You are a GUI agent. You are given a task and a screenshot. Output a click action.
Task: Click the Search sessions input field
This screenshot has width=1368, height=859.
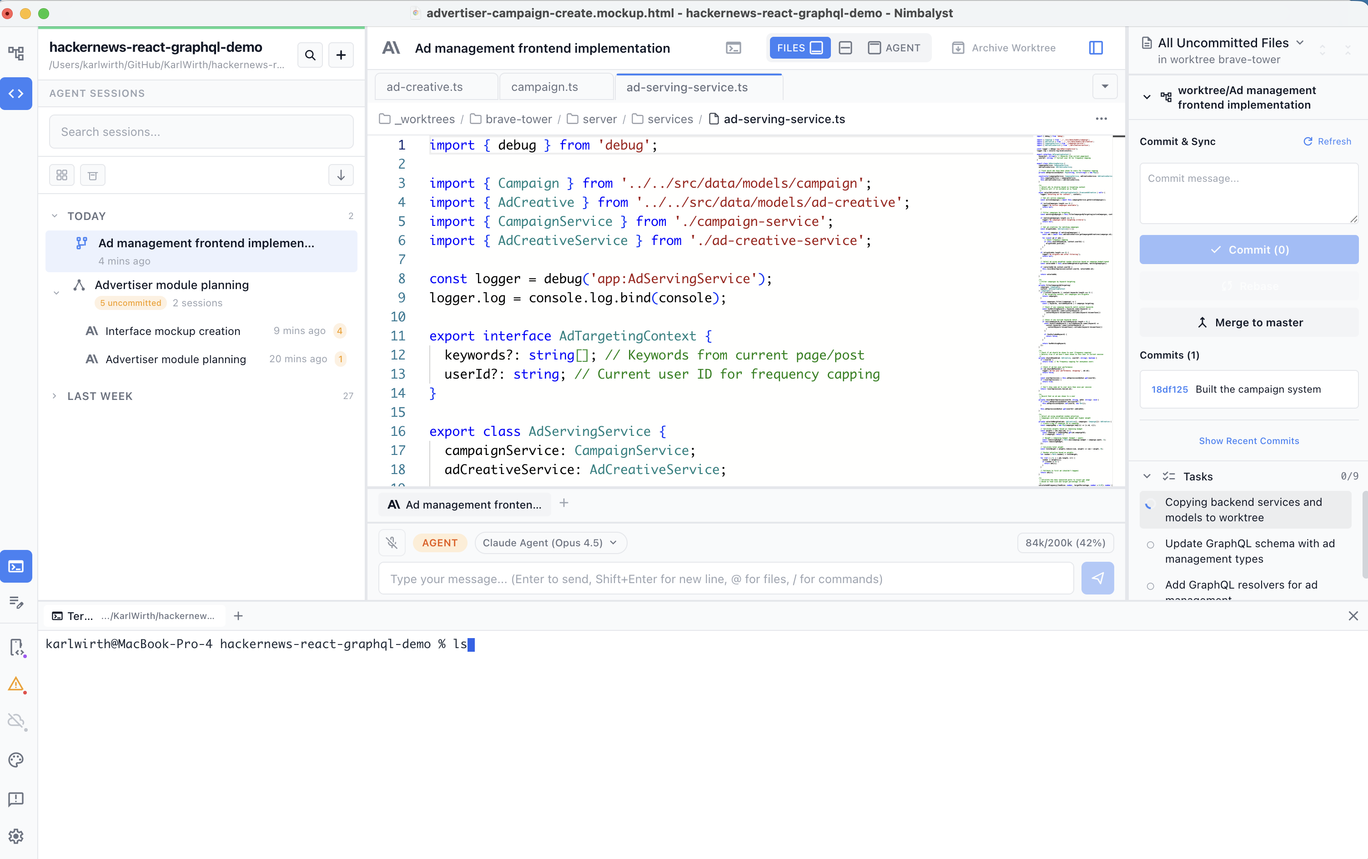(201, 132)
